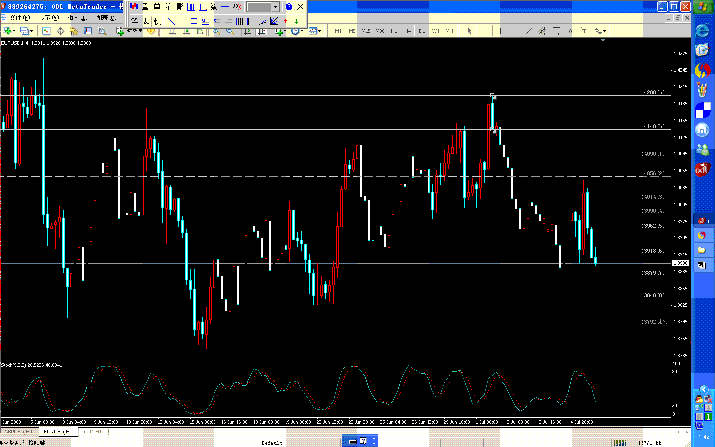Select the crosshair cursor tool
Image resolution: width=715 pixels, height=447 pixels.
coord(484,31)
